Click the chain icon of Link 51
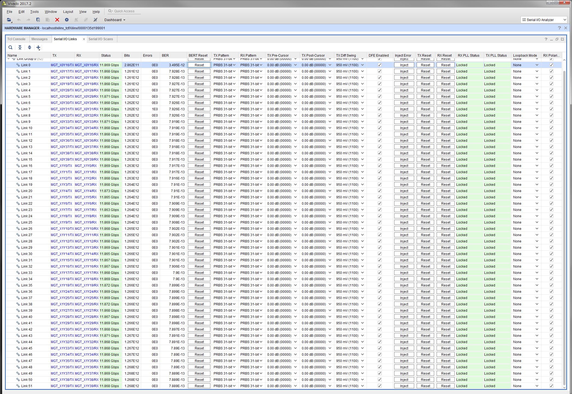Screen dimensions: 572x394 18,386
